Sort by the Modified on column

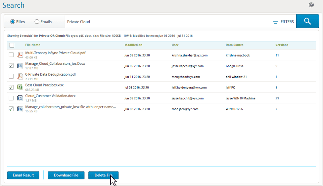[x=133, y=45]
